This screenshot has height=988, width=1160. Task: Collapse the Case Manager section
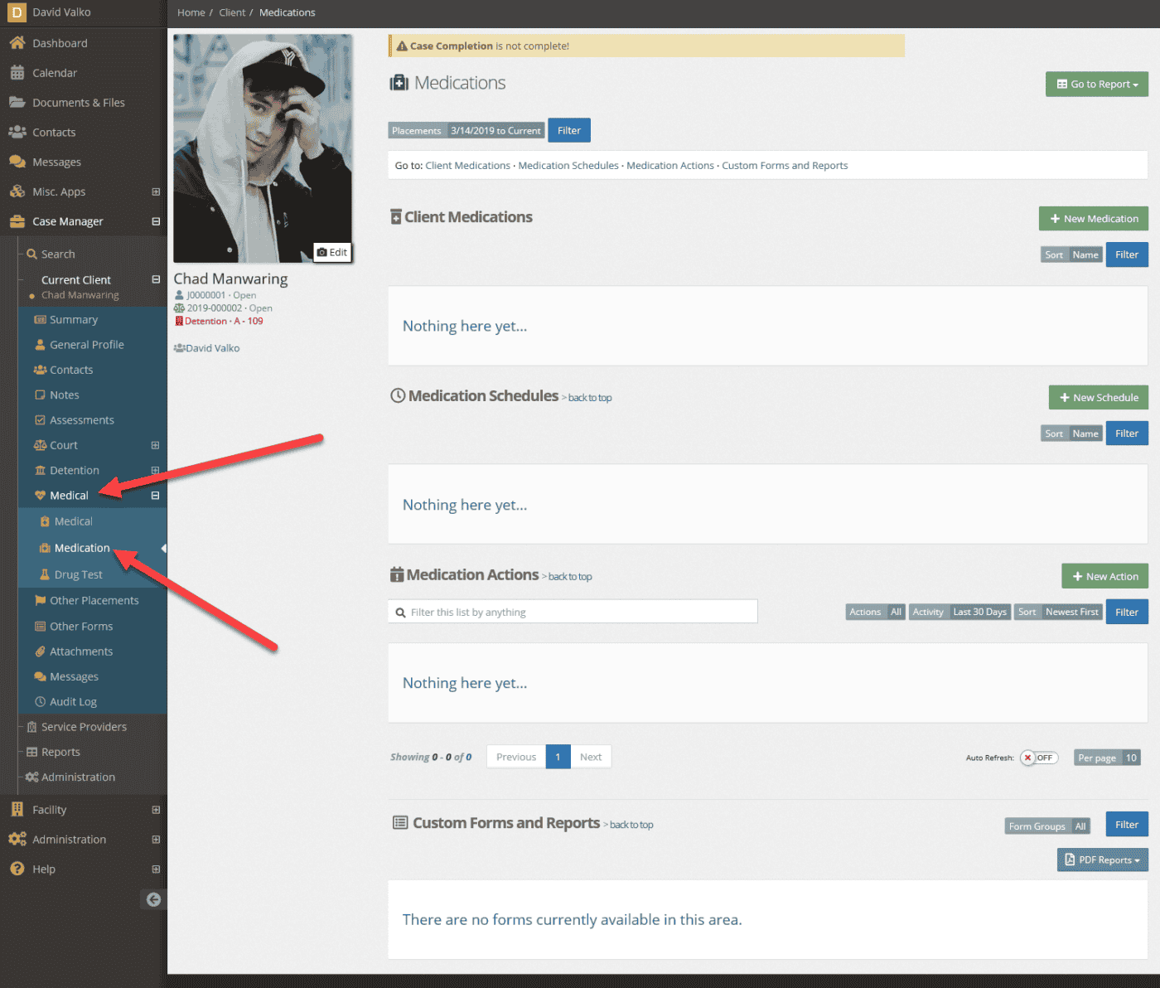pos(156,221)
